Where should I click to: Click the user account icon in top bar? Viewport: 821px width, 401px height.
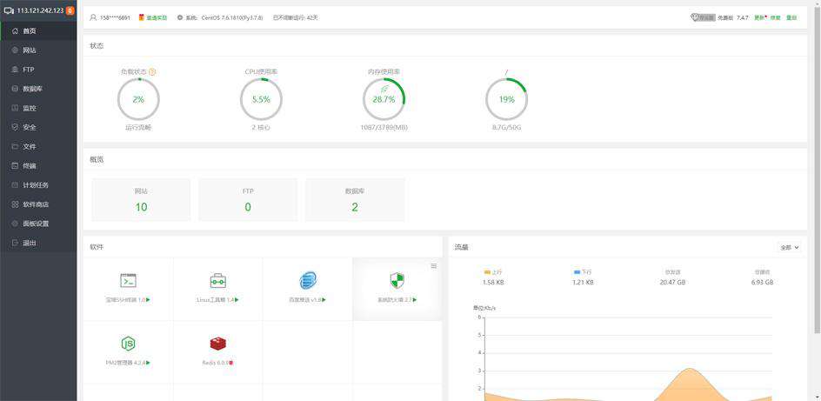(x=93, y=17)
